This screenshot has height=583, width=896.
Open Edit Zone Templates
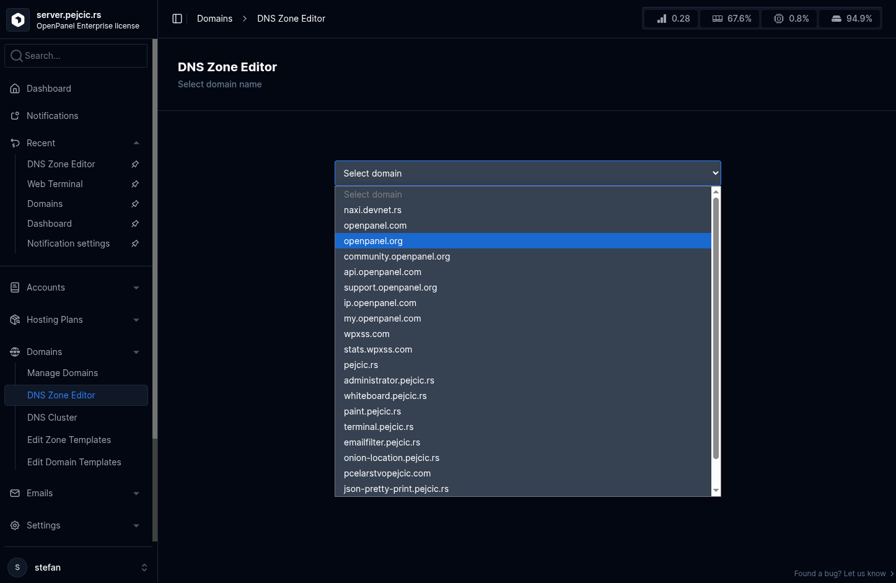click(69, 440)
